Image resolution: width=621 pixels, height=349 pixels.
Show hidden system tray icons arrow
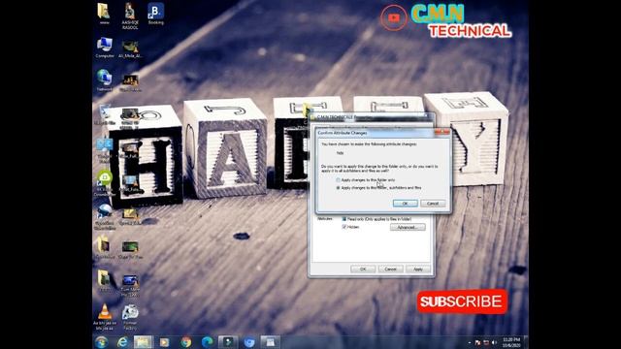point(470,342)
